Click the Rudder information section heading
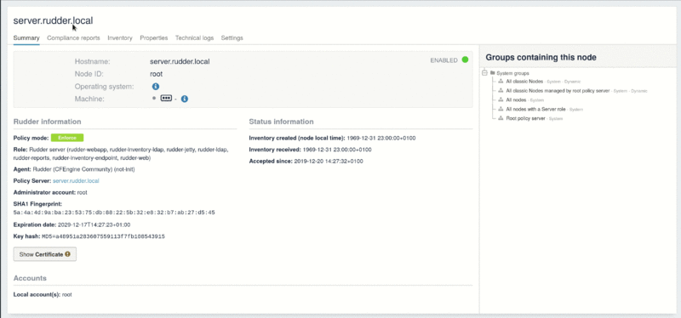 48,122
